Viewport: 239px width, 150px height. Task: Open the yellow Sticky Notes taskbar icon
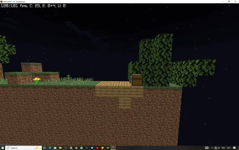[x=102, y=148]
